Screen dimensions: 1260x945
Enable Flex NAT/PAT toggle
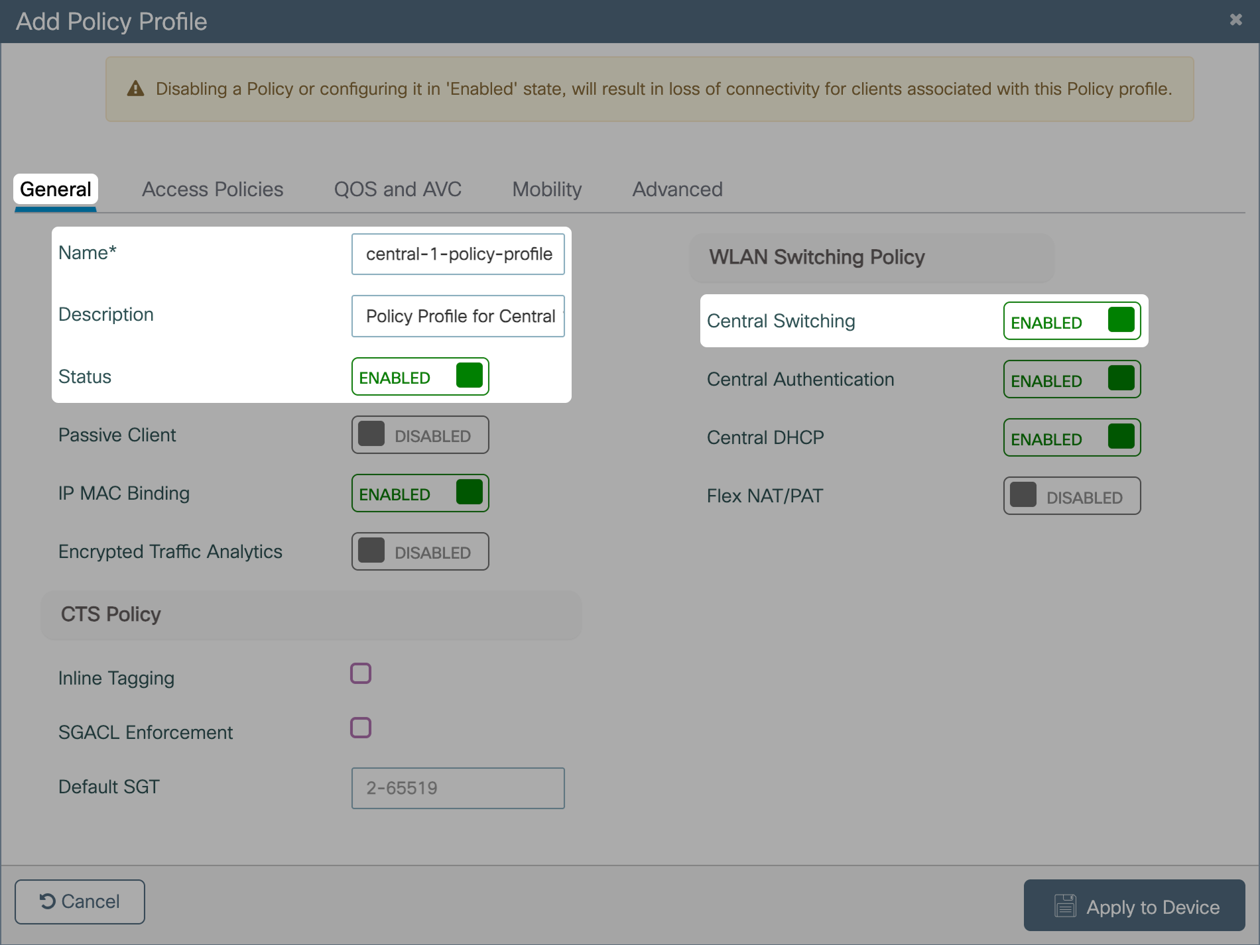1072,496
